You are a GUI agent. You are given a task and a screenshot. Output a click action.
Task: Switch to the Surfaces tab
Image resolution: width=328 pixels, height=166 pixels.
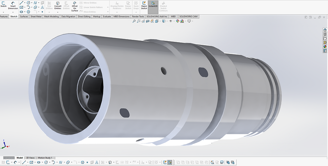24,16
